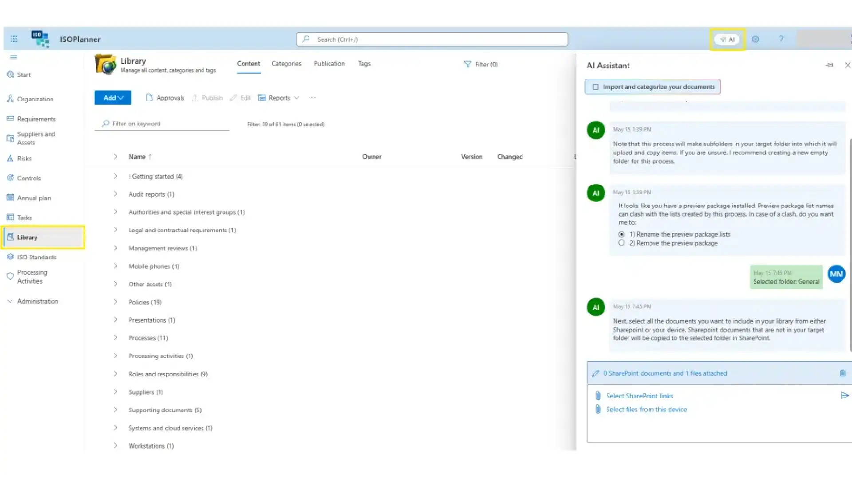Click the Approvals toolbar button
852x477 pixels.
click(165, 98)
